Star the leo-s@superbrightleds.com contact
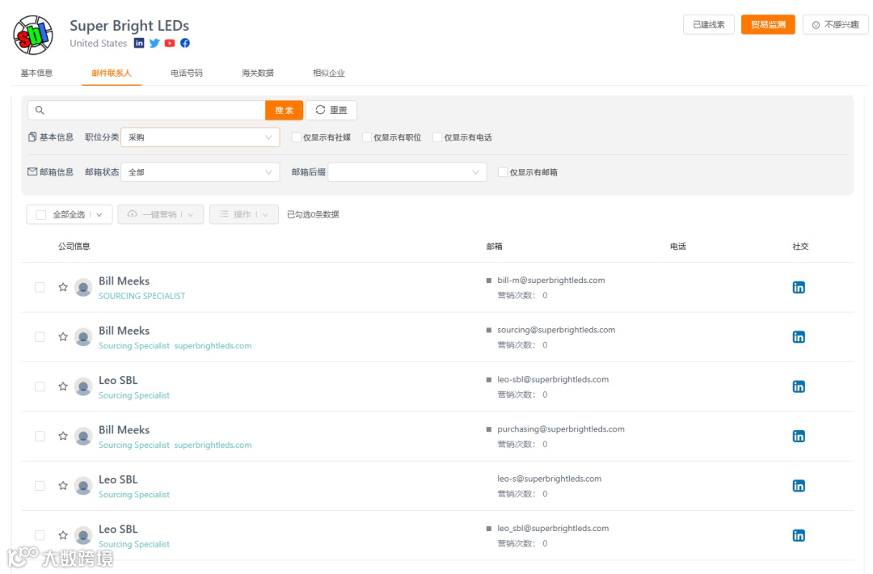This screenshot has height=574, width=873. 63,486
